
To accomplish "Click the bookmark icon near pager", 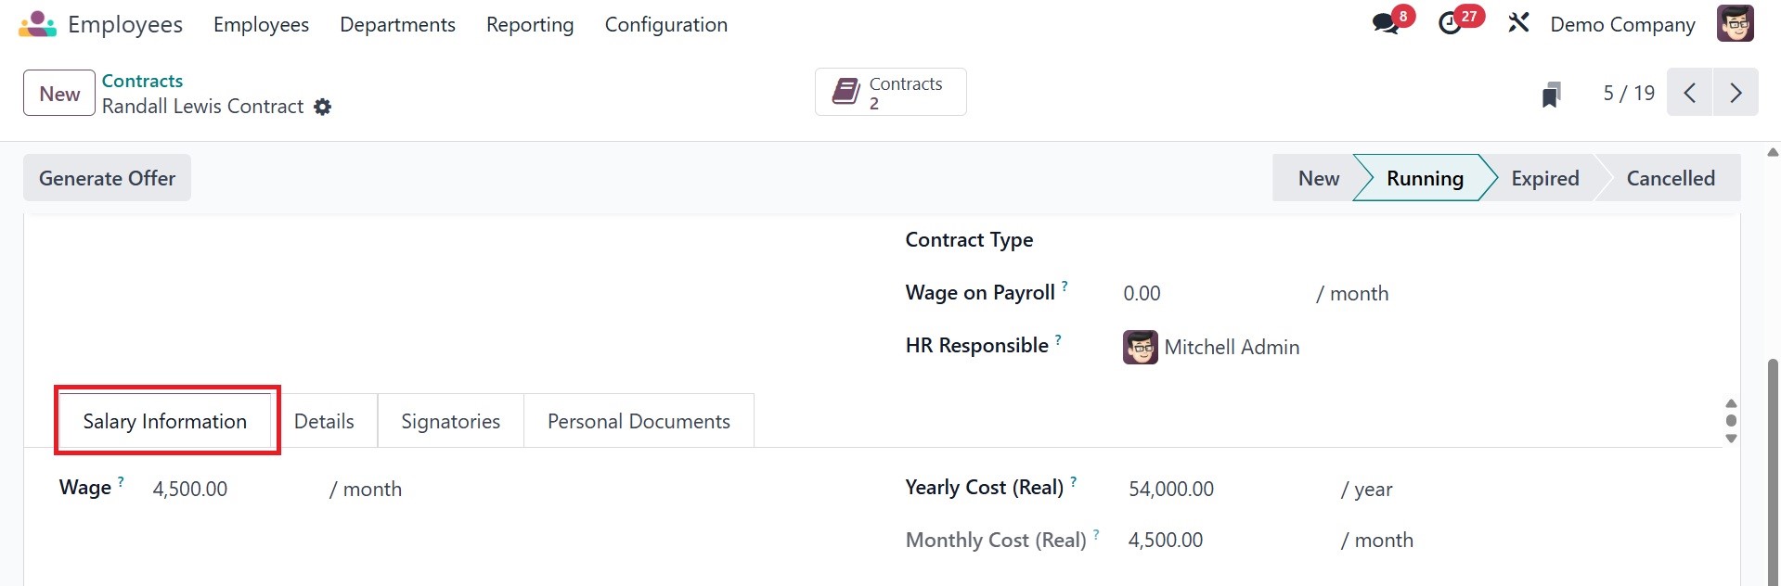I will coord(1551,94).
